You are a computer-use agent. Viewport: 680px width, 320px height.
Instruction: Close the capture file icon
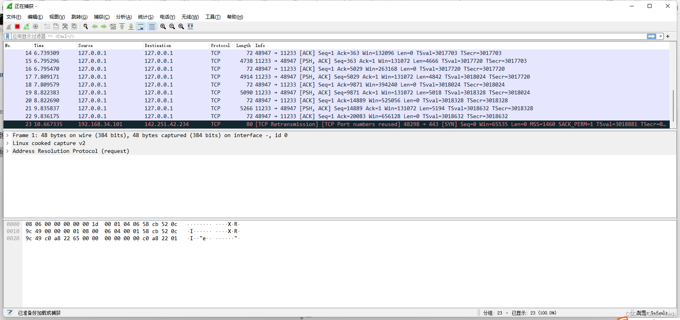coord(65,26)
